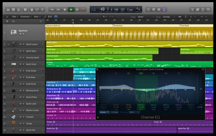Open the View menu in tracks area

pos(37,17)
